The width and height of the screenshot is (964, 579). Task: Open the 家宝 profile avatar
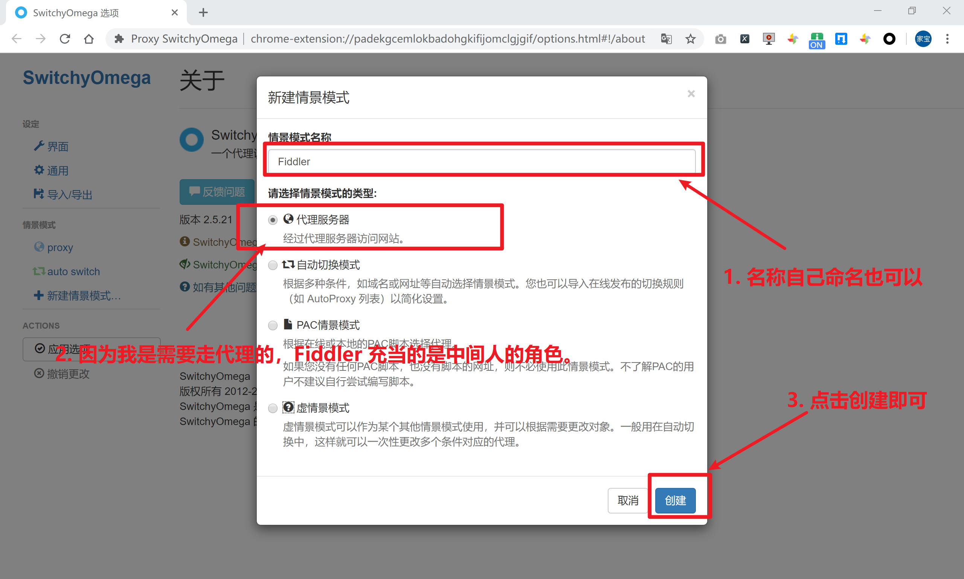pos(923,39)
